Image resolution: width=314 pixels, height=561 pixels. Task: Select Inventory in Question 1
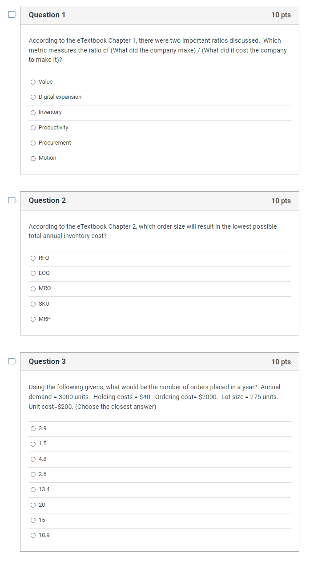tap(33, 112)
